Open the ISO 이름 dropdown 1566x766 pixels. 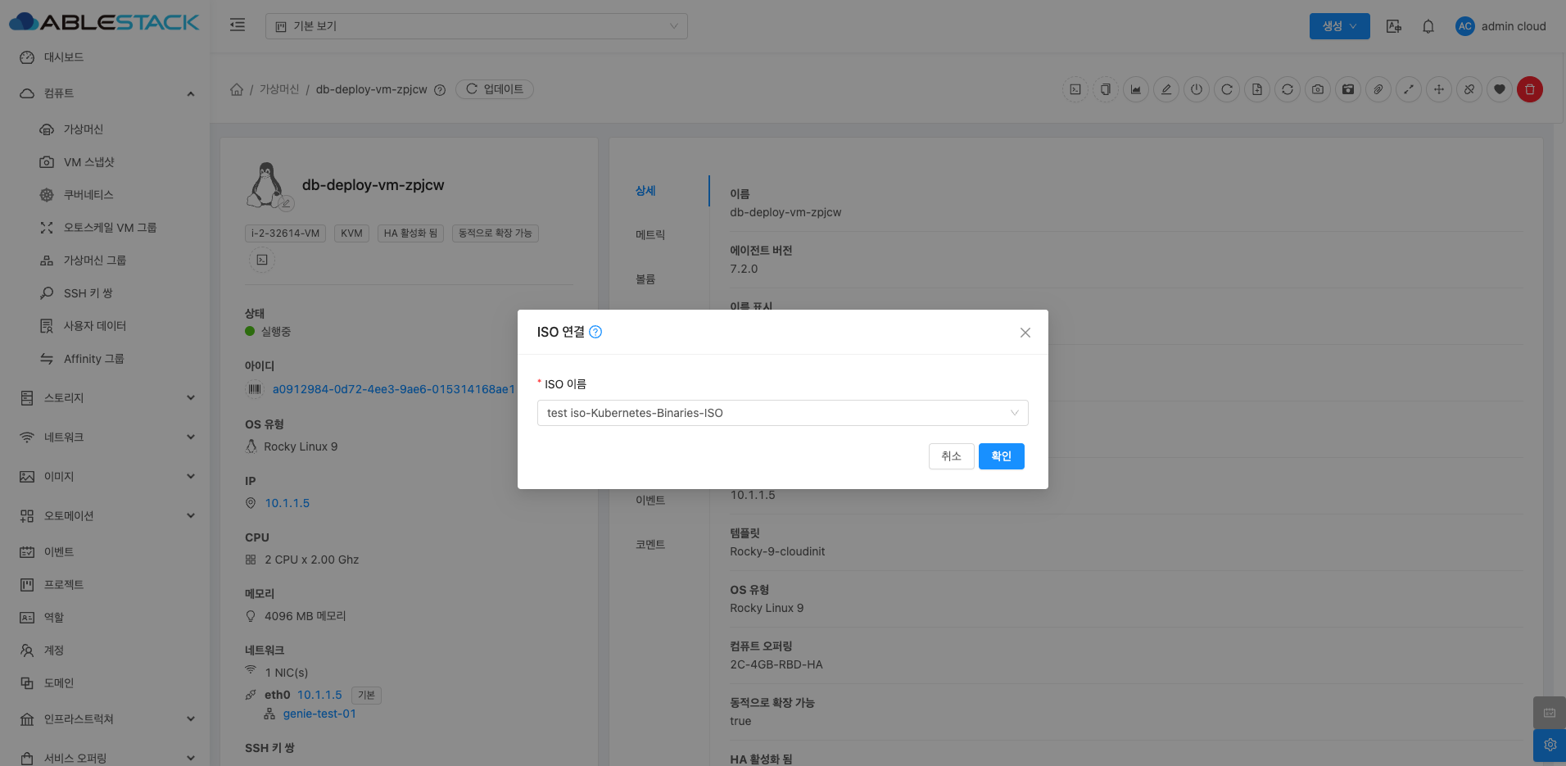[782, 413]
